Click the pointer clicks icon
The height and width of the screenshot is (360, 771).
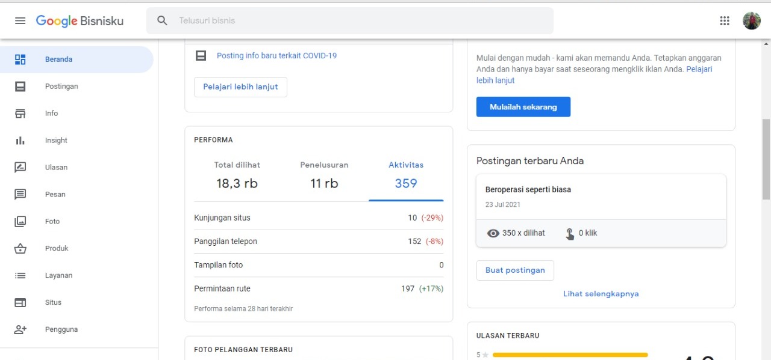(570, 234)
